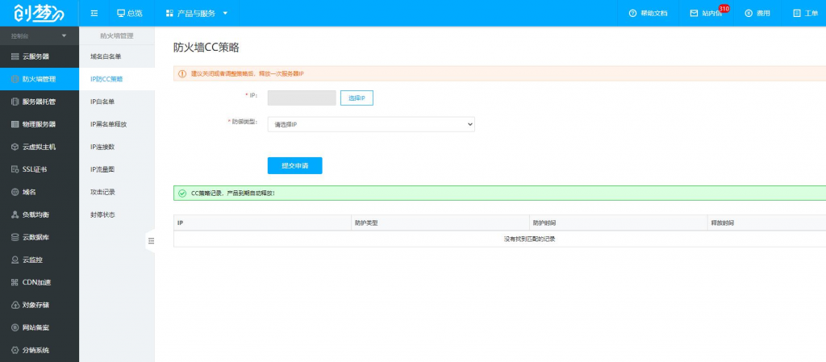Click the 站内信 envelope icon
This screenshot has width=826, height=362.
(x=694, y=13)
